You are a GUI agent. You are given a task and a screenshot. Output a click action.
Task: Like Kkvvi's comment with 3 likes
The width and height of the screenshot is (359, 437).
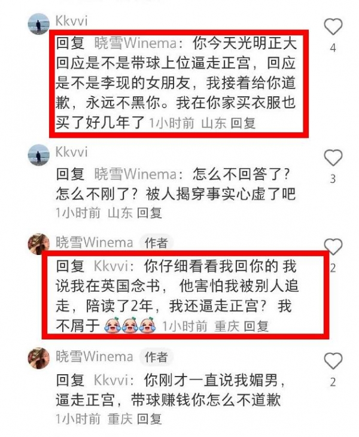pyautogui.click(x=333, y=157)
